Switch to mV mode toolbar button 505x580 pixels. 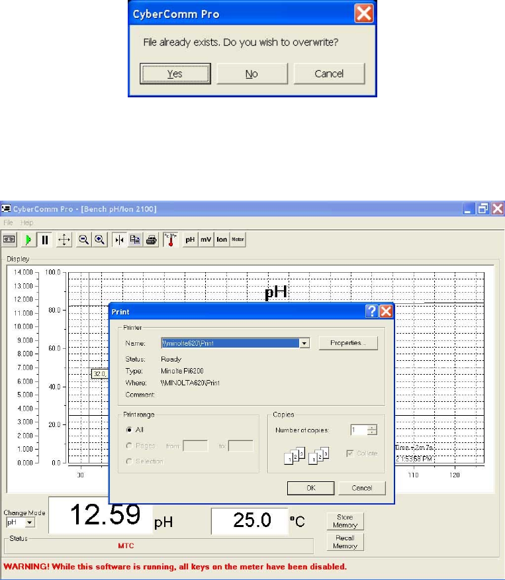coord(206,240)
